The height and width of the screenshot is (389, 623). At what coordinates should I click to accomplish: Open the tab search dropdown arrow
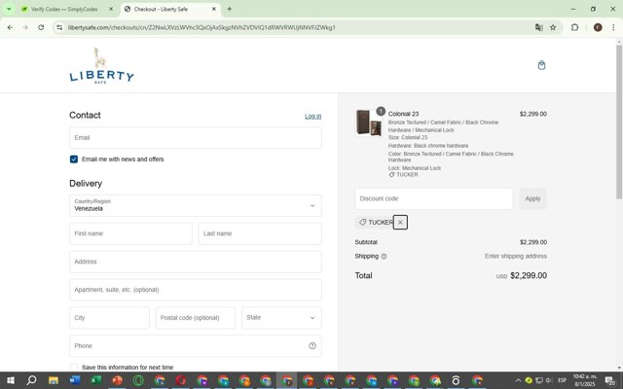(x=9, y=9)
